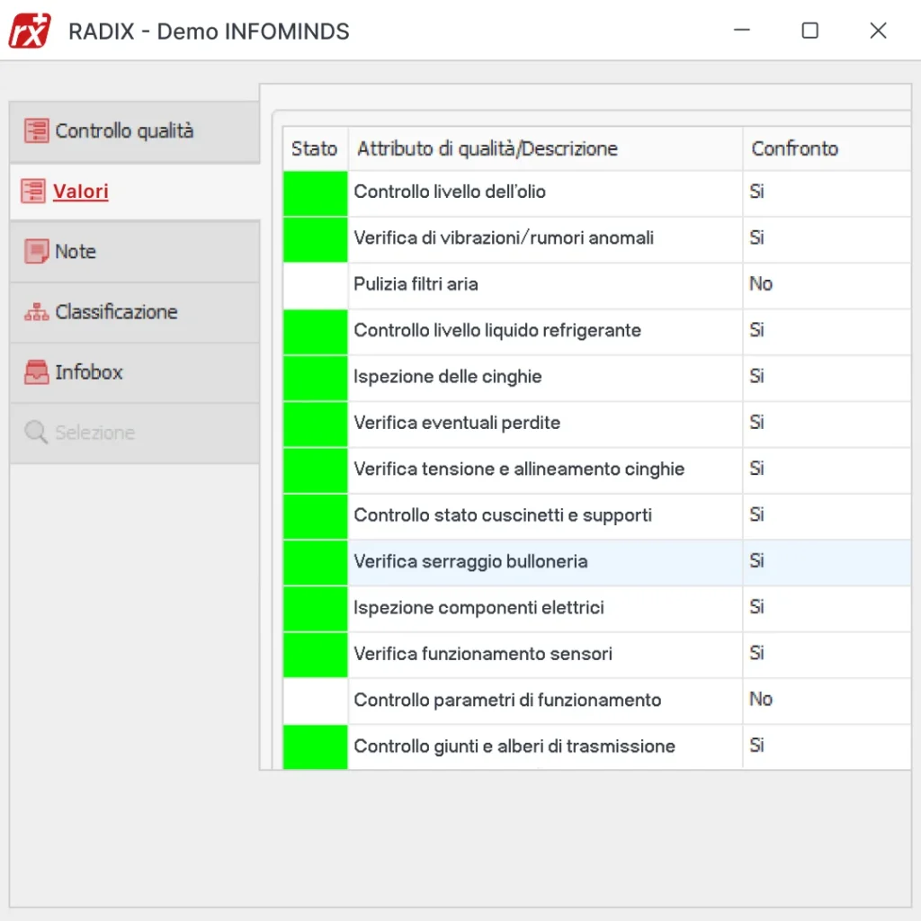This screenshot has width=921, height=921.
Task: Toggle Stato for Controllo parametri di funzionamento
Action: pos(314,700)
